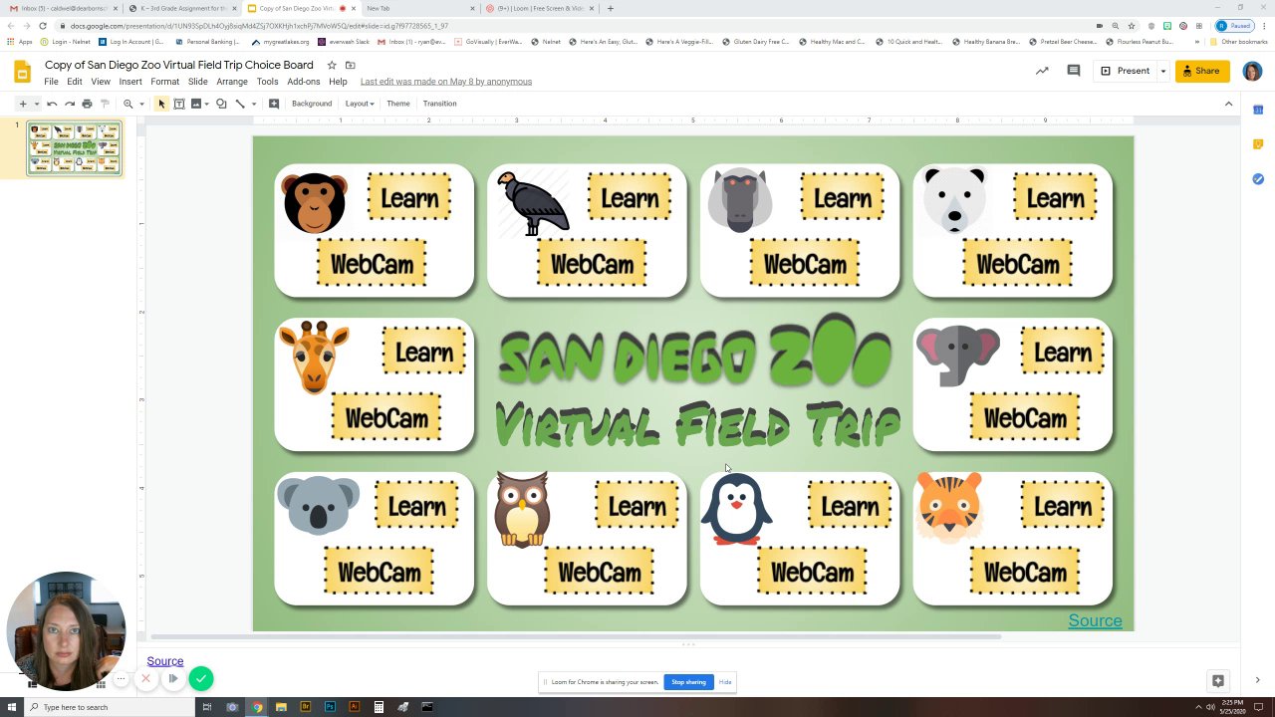The image size is (1275, 717).
Task: Open the Format menu
Action: pos(164,82)
